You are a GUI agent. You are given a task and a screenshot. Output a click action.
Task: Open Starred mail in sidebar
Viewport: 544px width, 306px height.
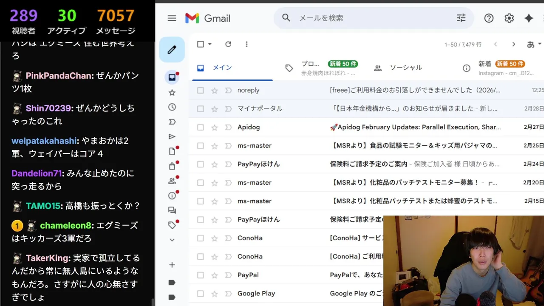pyautogui.click(x=172, y=93)
